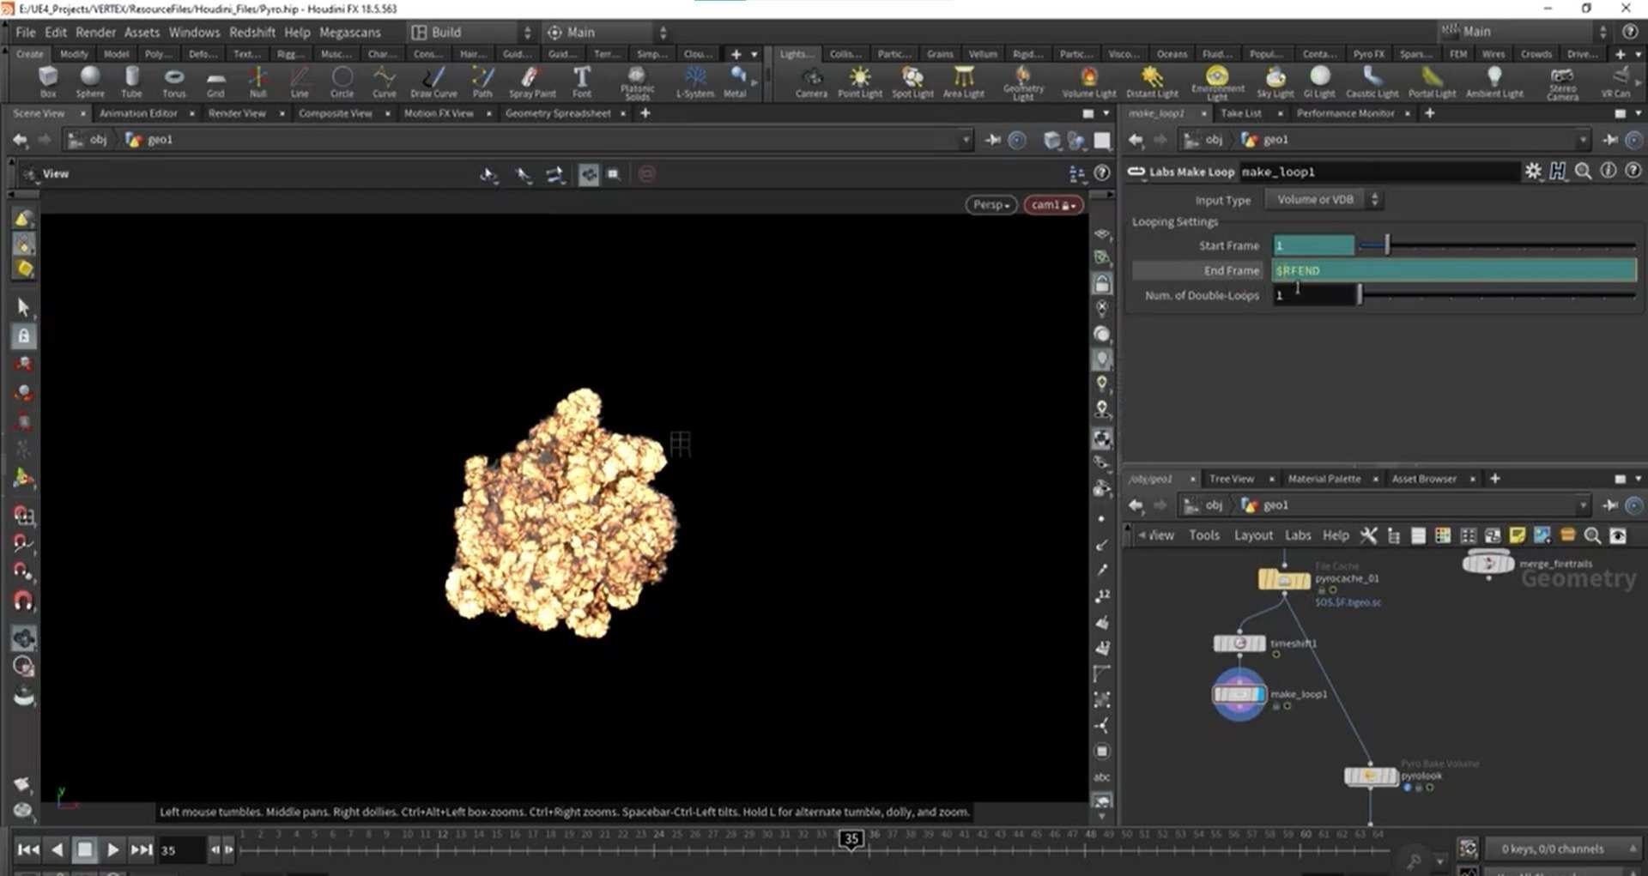The height and width of the screenshot is (876, 1648).
Task: Open the Labs menu in network editor
Action: pos(1297,535)
